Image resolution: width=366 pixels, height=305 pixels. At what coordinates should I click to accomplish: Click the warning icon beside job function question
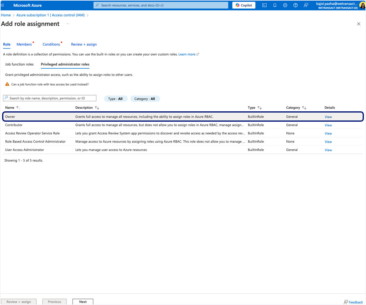click(7, 84)
